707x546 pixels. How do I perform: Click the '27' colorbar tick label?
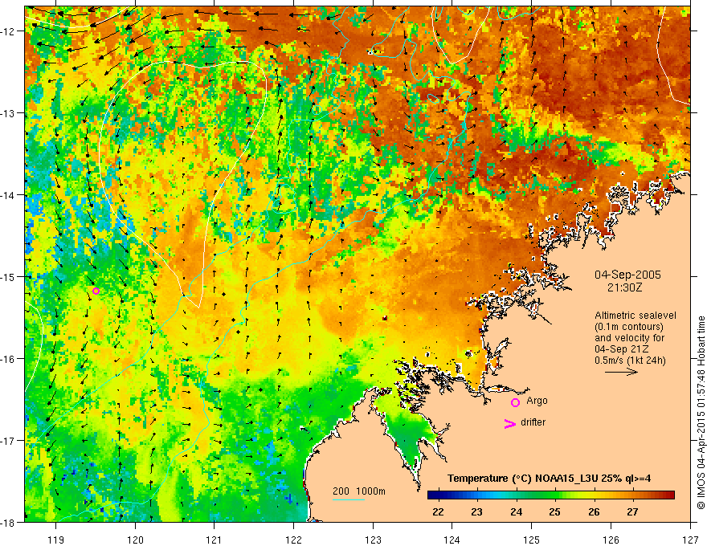(633, 511)
